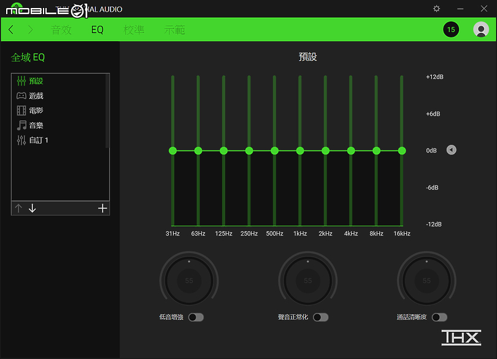The height and width of the screenshot is (359, 497).
Task: Switch to the 校準 tab
Action: click(x=134, y=30)
